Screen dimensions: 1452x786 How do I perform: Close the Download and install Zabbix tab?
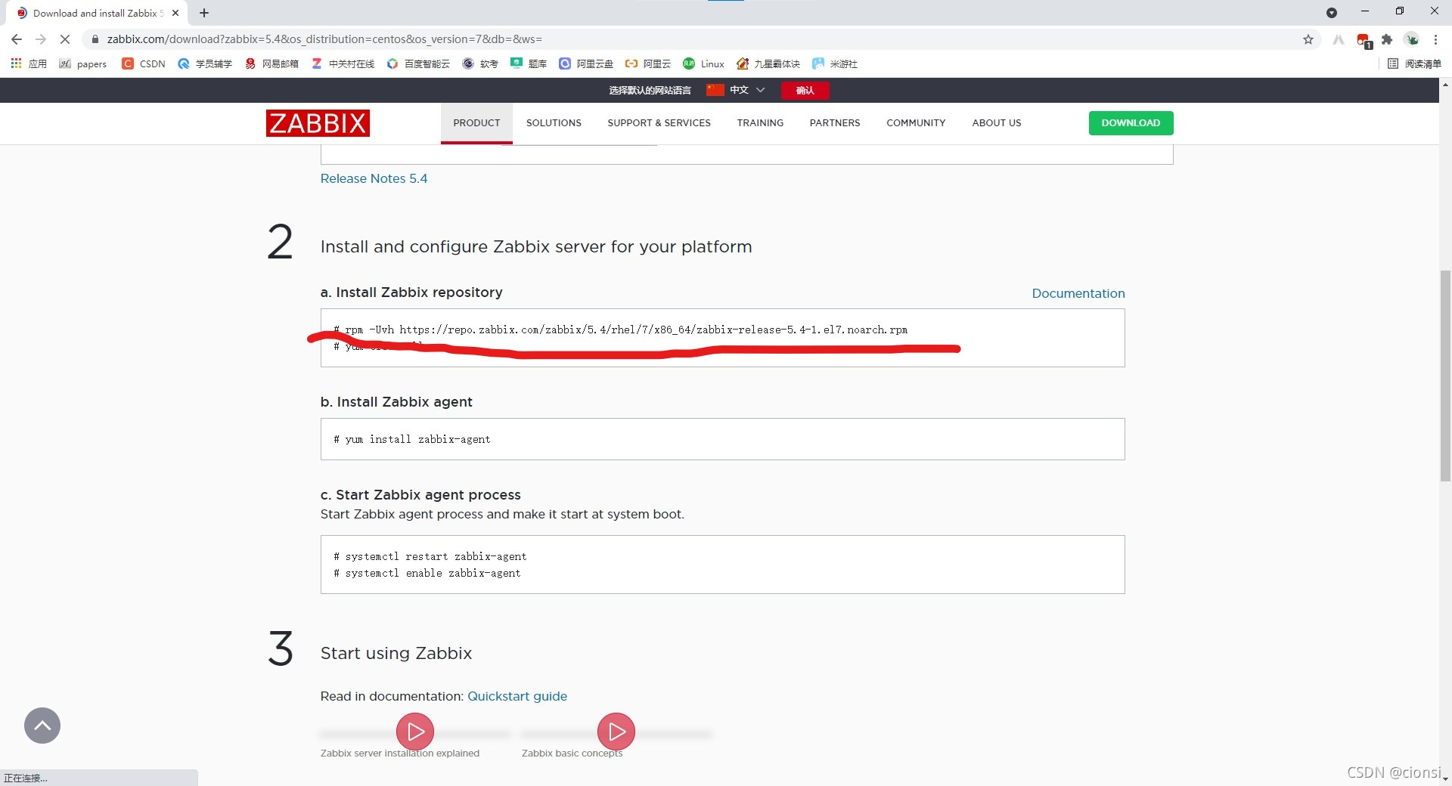click(x=175, y=13)
